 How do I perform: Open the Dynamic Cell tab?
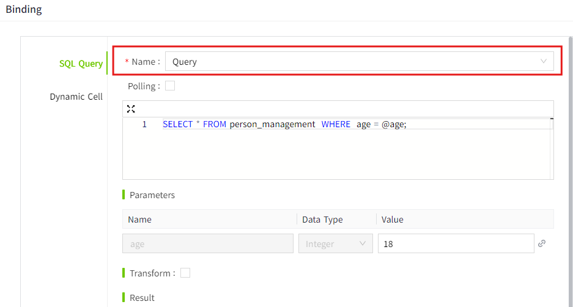tap(76, 97)
